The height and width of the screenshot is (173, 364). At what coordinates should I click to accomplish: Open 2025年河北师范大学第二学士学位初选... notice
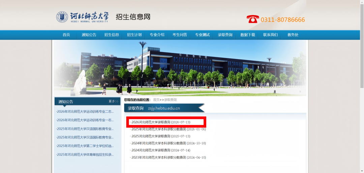[x=85, y=146]
